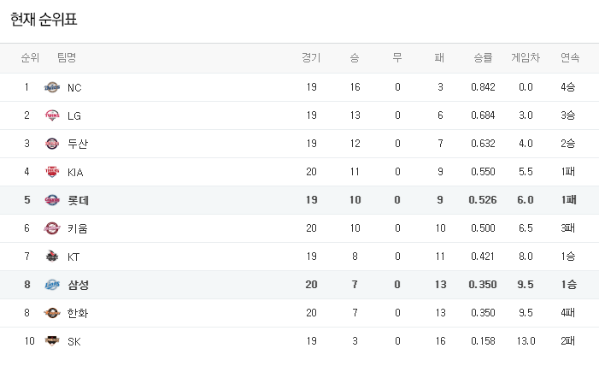Screen dimensions: 599x366
Task: Click the 삼성 Lions team logo
Action: click(x=52, y=285)
